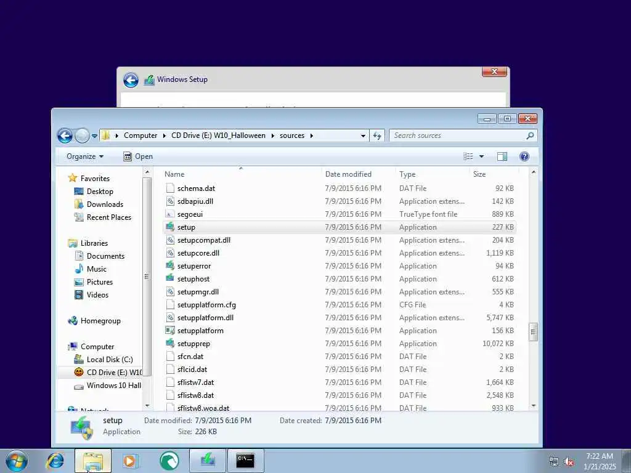
Task: Select the sflcid.dat file
Action: coord(192,370)
